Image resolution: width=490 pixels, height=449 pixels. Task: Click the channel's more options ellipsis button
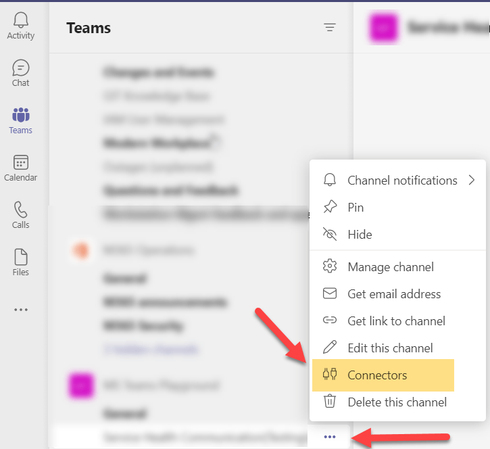pyautogui.click(x=330, y=437)
